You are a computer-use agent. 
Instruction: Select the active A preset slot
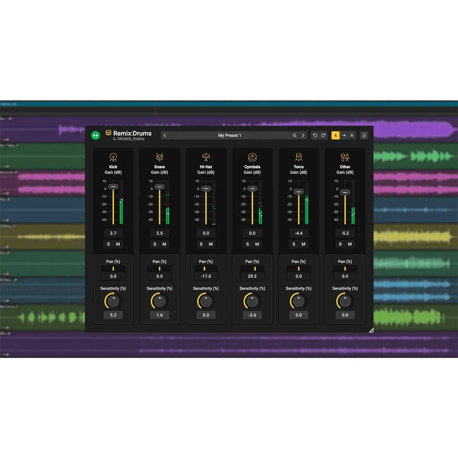(x=335, y=135)
